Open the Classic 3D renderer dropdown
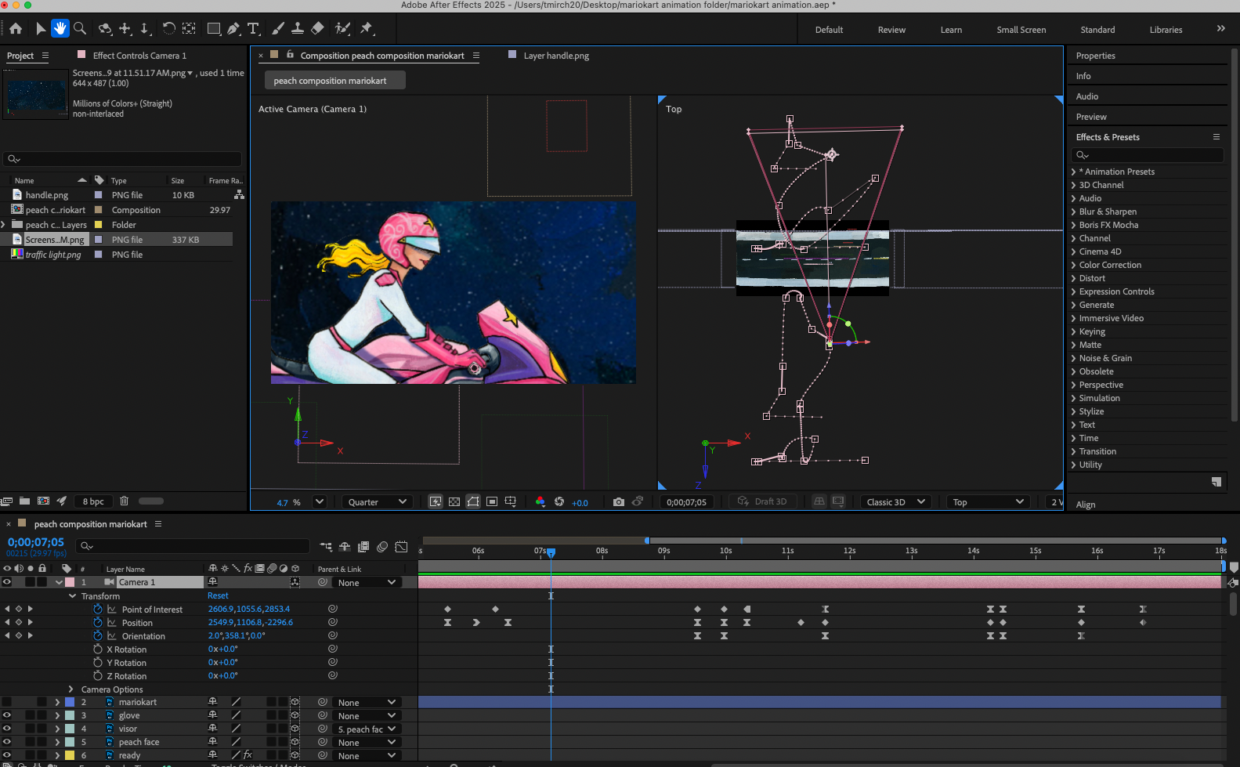 coord(896,502)
